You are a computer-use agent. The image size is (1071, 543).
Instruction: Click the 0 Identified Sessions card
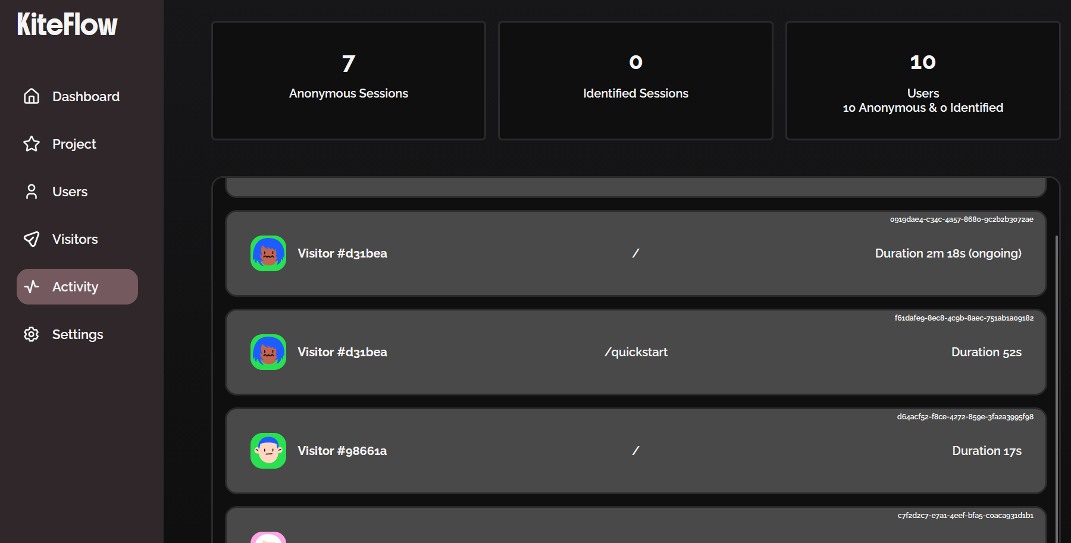click(x=635, y=81)
